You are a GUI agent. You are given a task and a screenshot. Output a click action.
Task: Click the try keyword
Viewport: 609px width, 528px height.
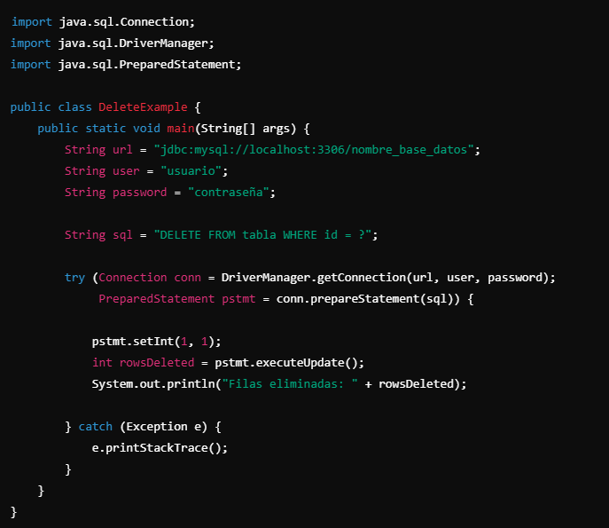coord(74,278)
